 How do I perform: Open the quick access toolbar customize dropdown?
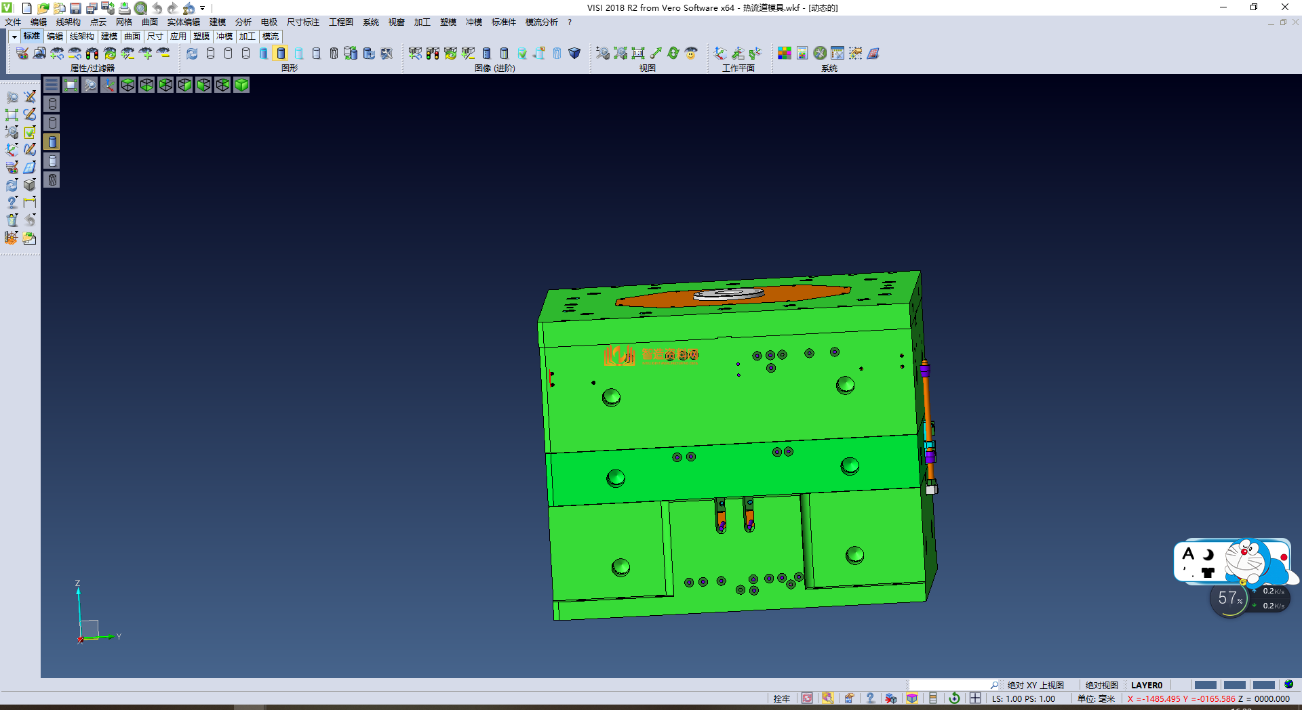[203, 8]
